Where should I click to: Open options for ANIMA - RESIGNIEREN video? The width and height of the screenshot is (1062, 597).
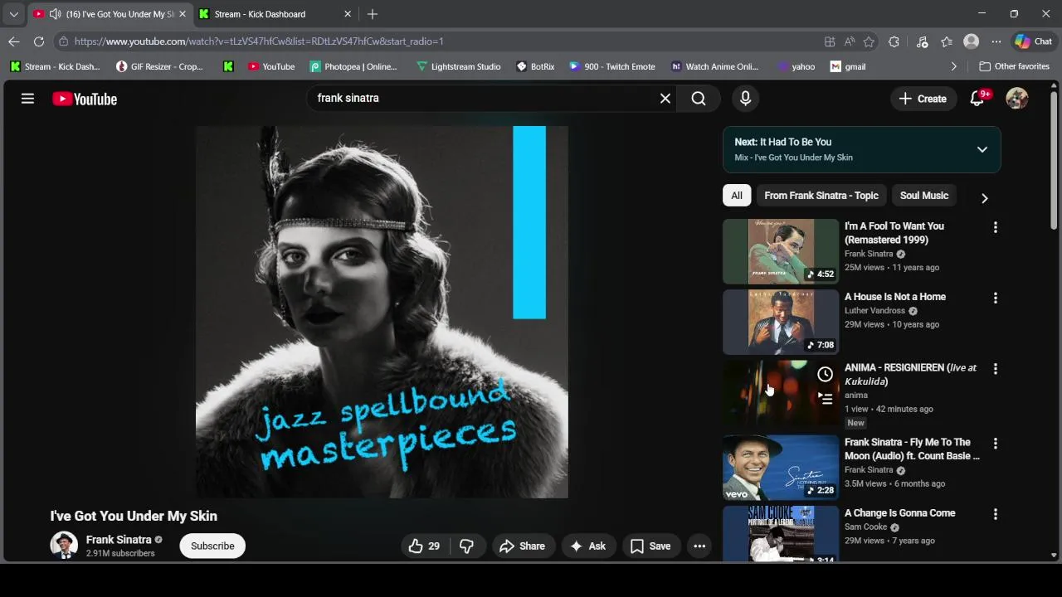point(996,369)
